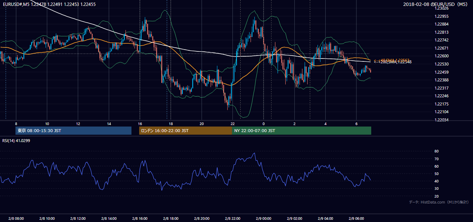The image size is (473, 222).
Task: Click price axis label 1.22600
Action: (442, 56)
